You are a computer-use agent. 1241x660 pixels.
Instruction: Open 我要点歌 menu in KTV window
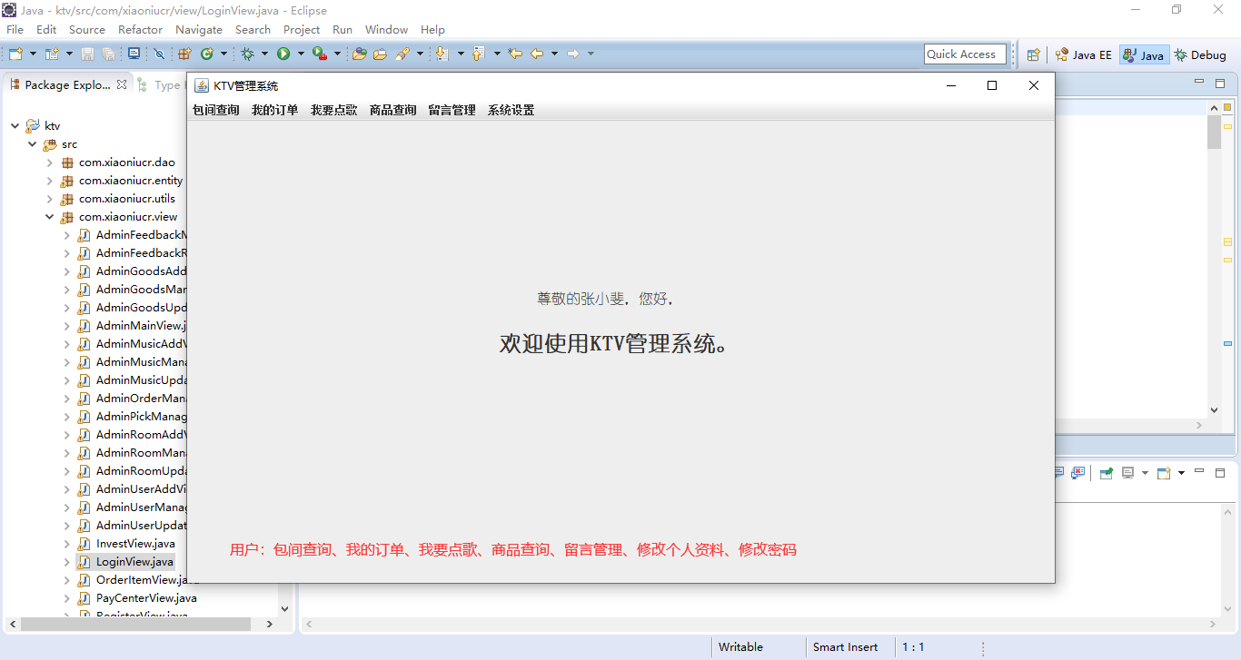(x=334, y=111)
